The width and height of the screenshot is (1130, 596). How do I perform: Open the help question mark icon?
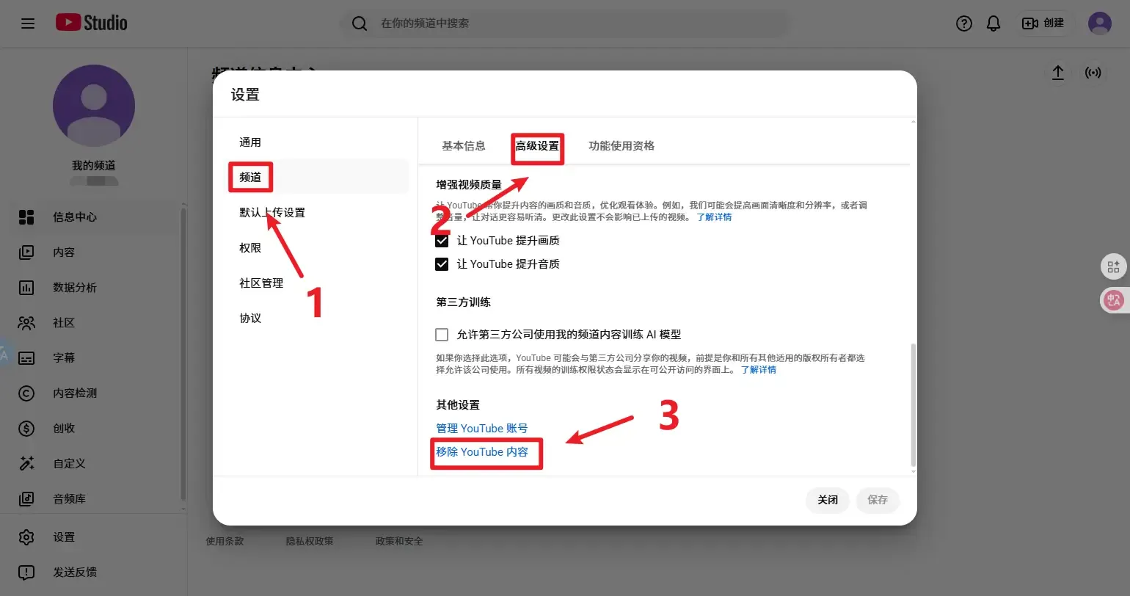coord(963,23)
